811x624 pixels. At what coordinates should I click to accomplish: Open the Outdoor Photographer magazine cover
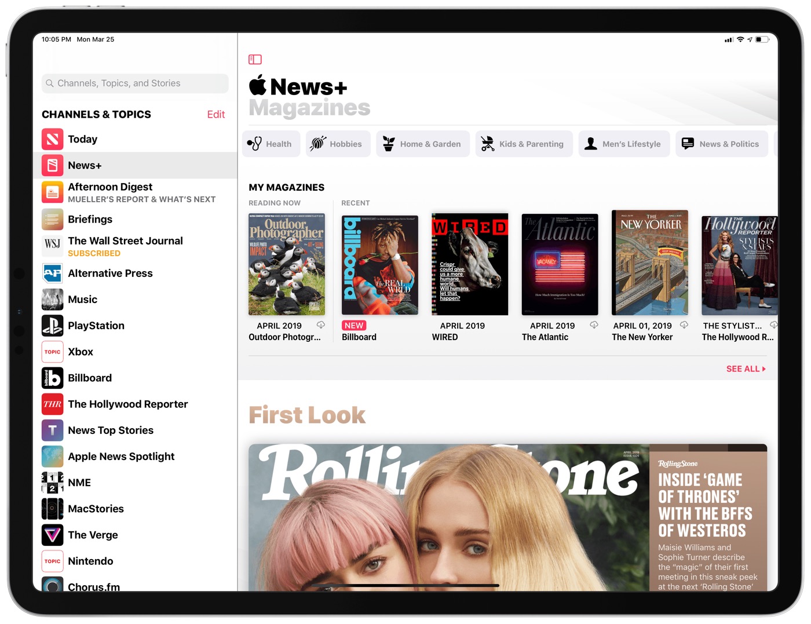tap(287, 264)
